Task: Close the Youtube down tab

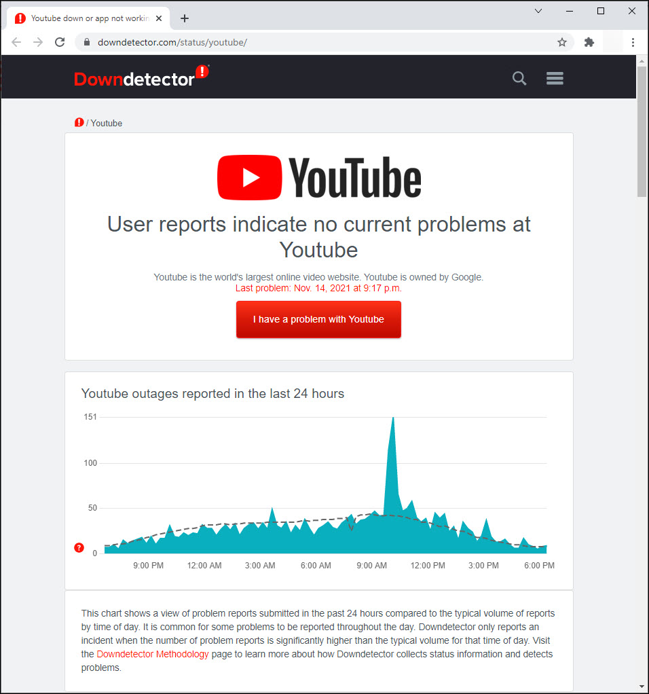Action: (x=159, y=18)
